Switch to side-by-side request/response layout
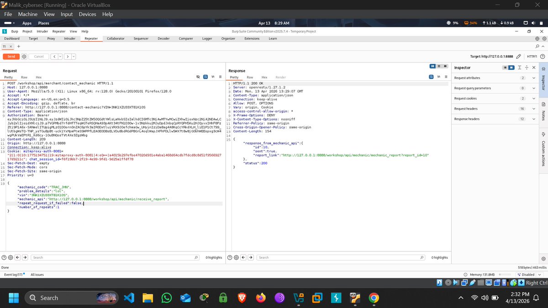The height and width of the screenshot is (308, 548). tap(432, 66)
